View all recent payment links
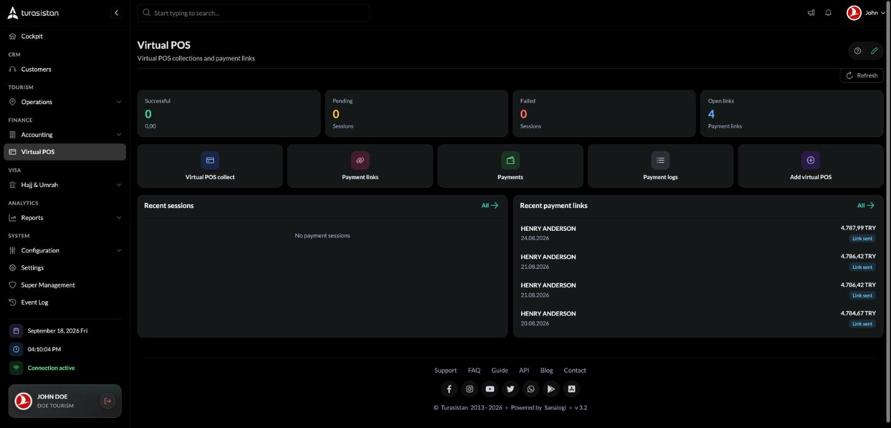891x428 pixels. (x=866, y=206)
